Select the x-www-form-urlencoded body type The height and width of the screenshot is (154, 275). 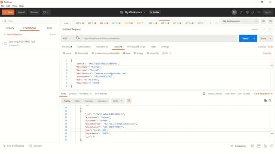click(x=93, y=53)
